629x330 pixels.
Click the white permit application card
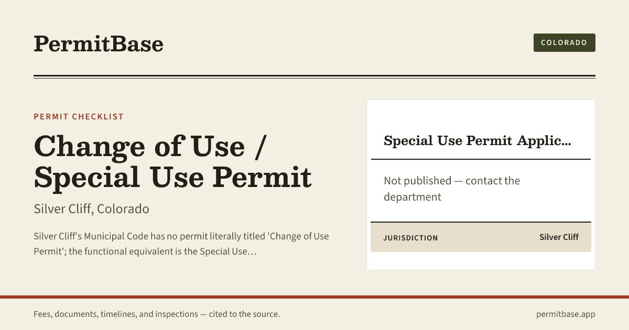tap(481, 185)
